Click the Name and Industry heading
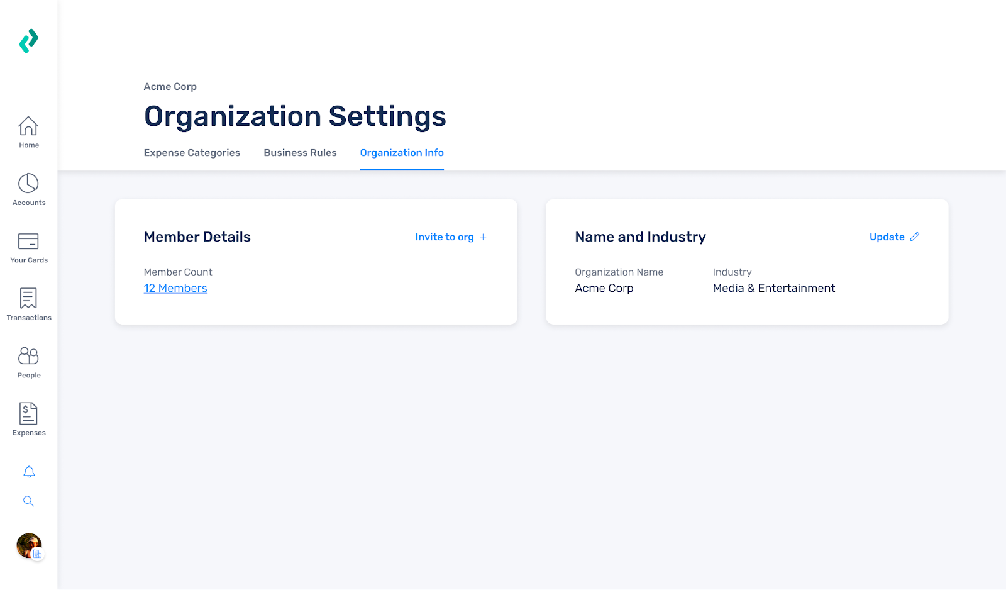 coord(640,237)
